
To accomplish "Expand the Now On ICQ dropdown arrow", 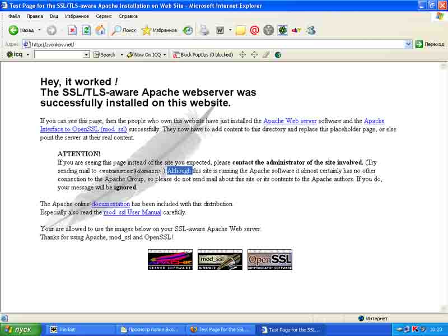I will coord(165,54).
